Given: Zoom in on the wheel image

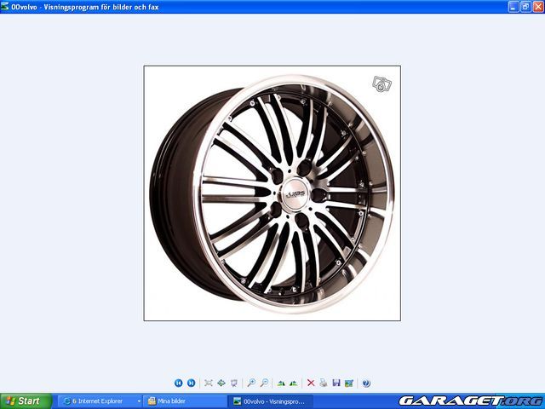Looking at the screenshot, I should click(x=251, y=383).
